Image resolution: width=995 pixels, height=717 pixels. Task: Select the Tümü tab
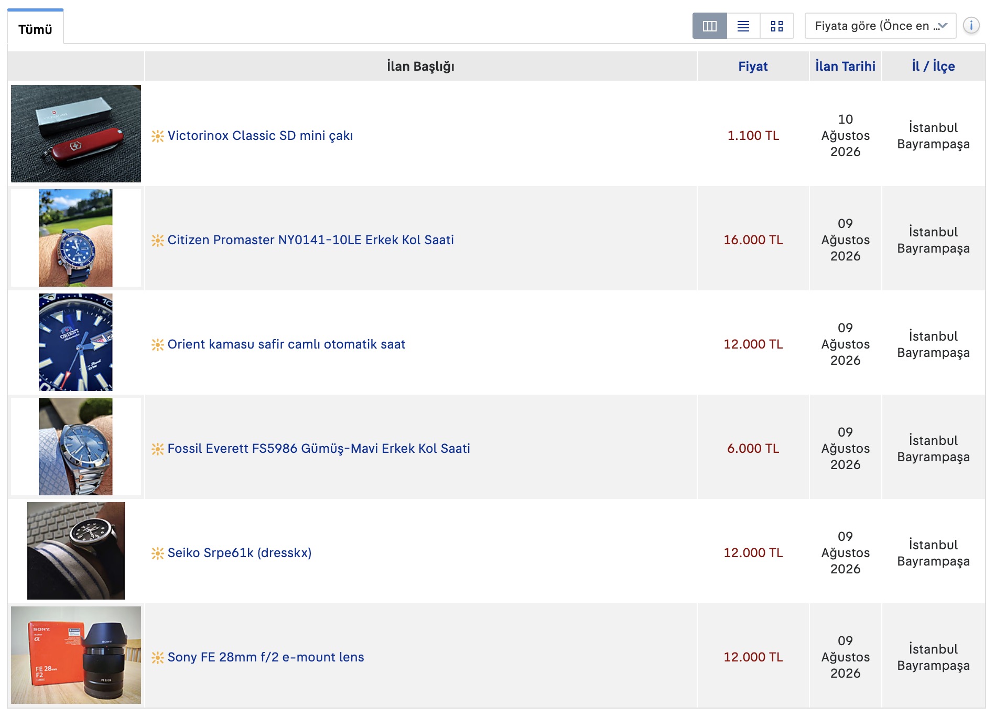tap(35, 29)
